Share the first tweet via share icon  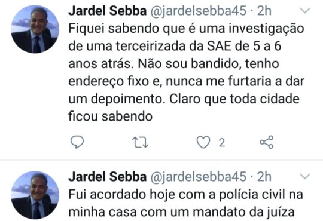tap(267, 142)
